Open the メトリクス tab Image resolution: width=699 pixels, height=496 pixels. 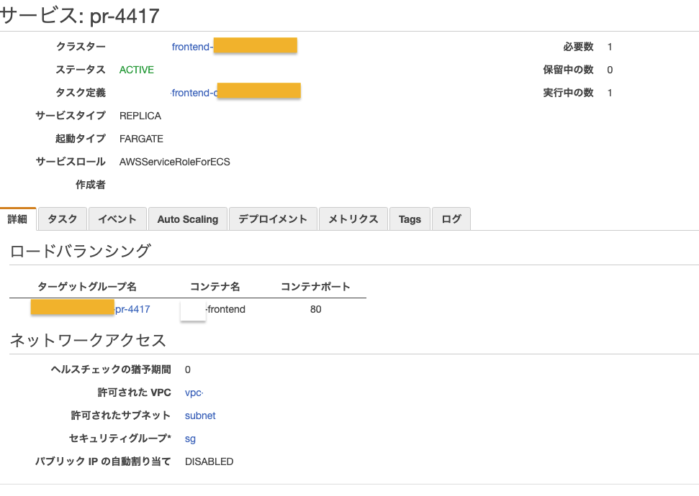pyautogui.click(x=353, y=219)
